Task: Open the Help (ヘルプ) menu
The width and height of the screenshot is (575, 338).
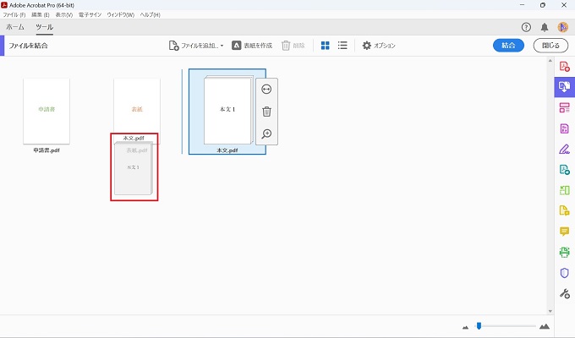Action: coord(151,14)
